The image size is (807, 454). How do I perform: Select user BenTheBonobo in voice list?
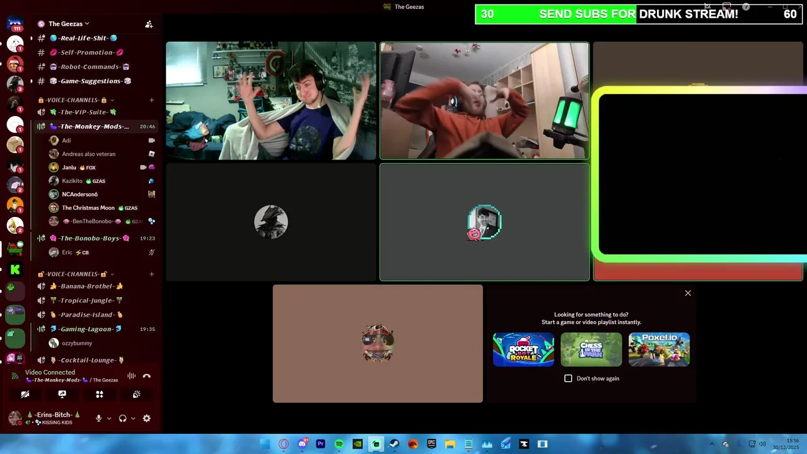101,221
